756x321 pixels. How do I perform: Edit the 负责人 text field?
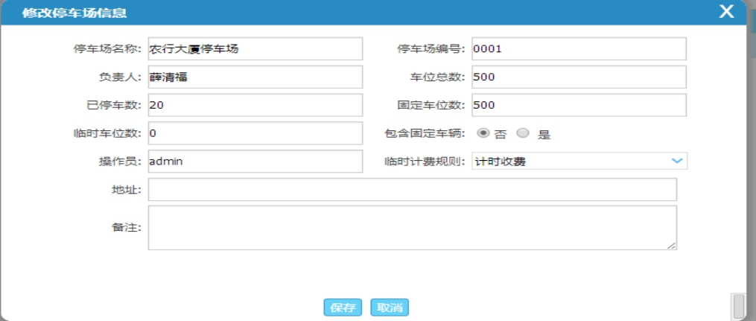coord(255,77)
